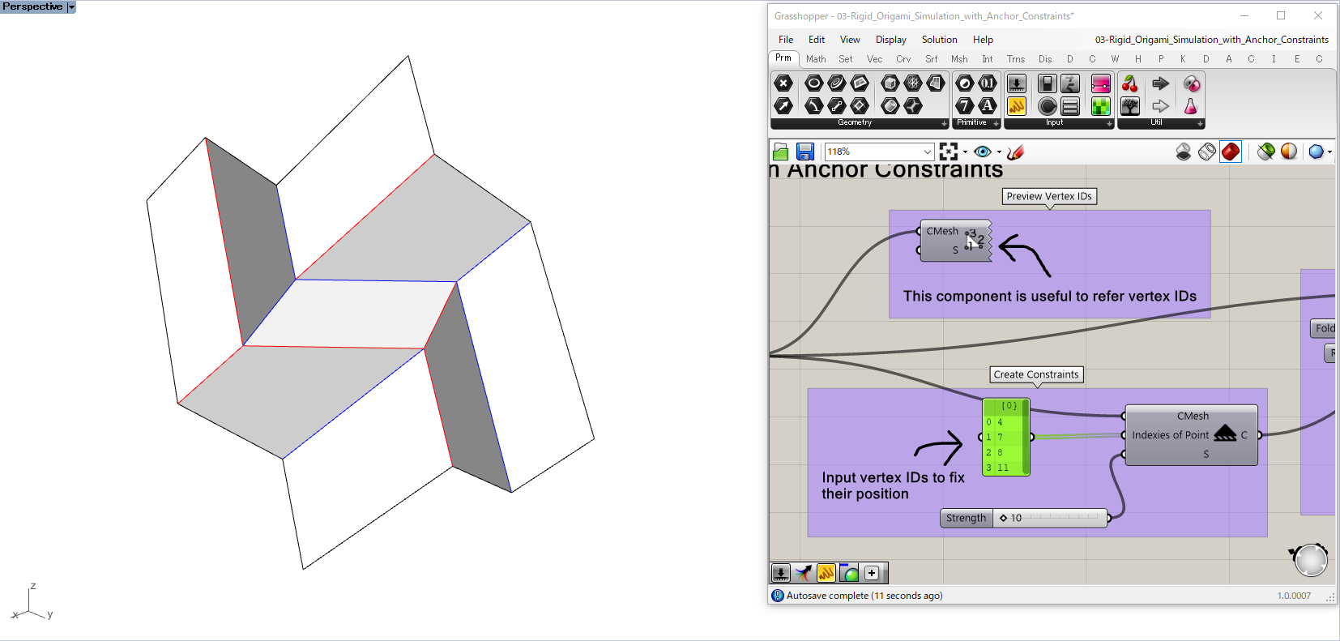Select the Mesh parameter wireframe icon
This screenshot has height=641, width=1340.
coord(913,83)
